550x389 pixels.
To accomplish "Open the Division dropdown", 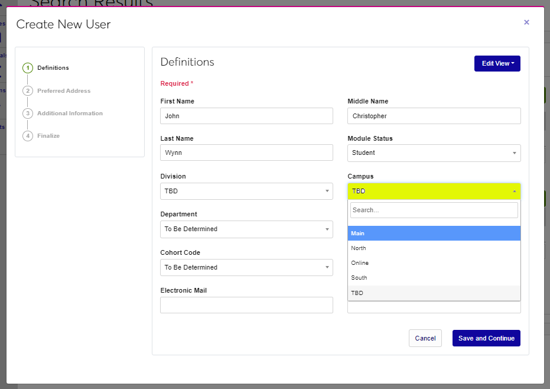I will (246, 192).
